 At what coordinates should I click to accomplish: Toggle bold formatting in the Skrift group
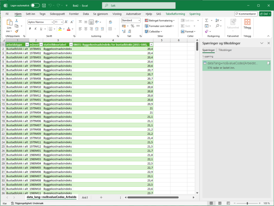30,29
